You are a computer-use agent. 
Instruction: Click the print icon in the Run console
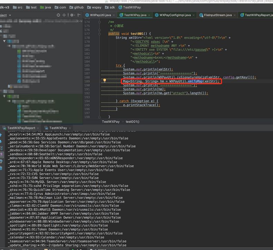[1, 161]
